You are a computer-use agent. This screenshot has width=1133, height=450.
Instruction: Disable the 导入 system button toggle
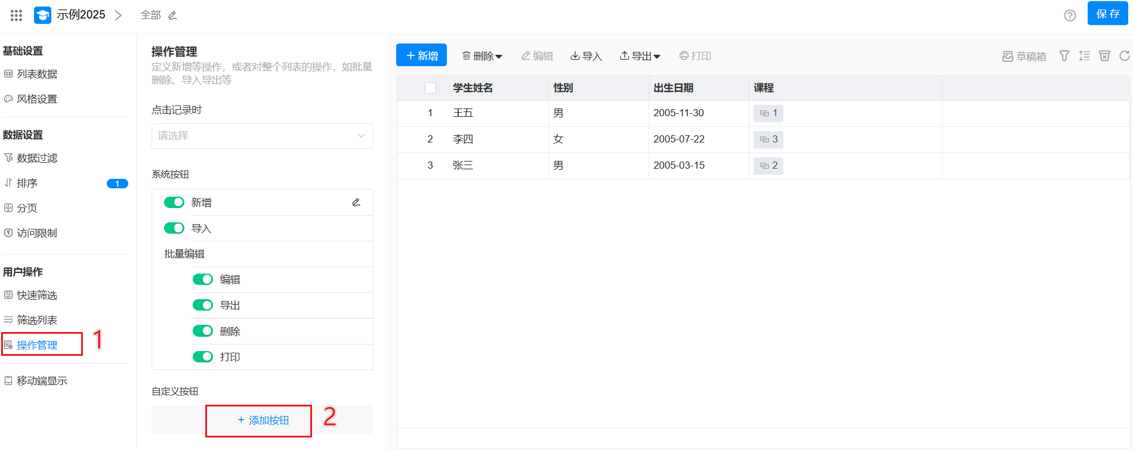tap(174, 228)
